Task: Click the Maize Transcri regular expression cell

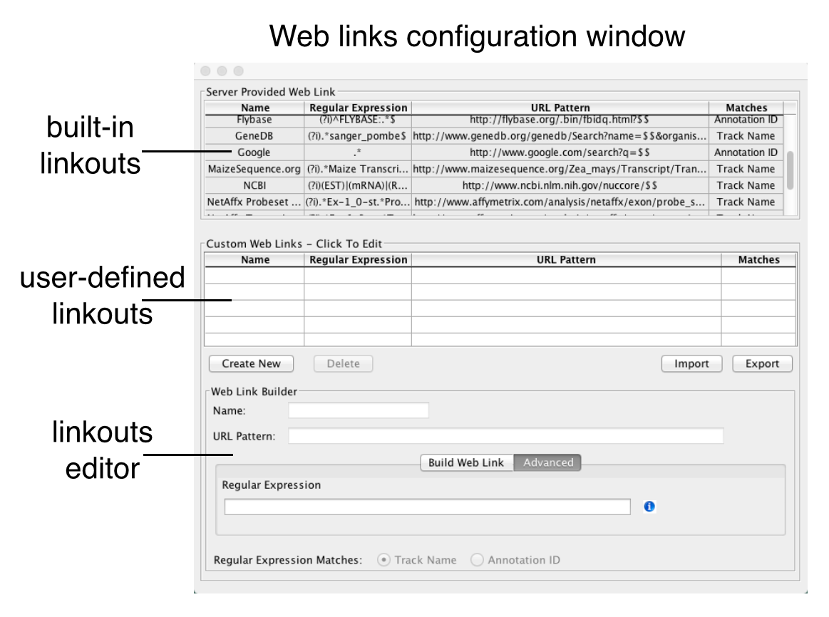Action: coord(358,169)
